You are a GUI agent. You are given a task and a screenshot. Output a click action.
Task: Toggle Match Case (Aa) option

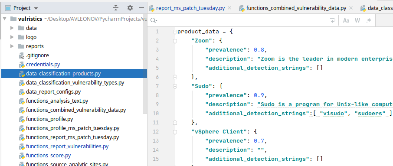(346, 20)
